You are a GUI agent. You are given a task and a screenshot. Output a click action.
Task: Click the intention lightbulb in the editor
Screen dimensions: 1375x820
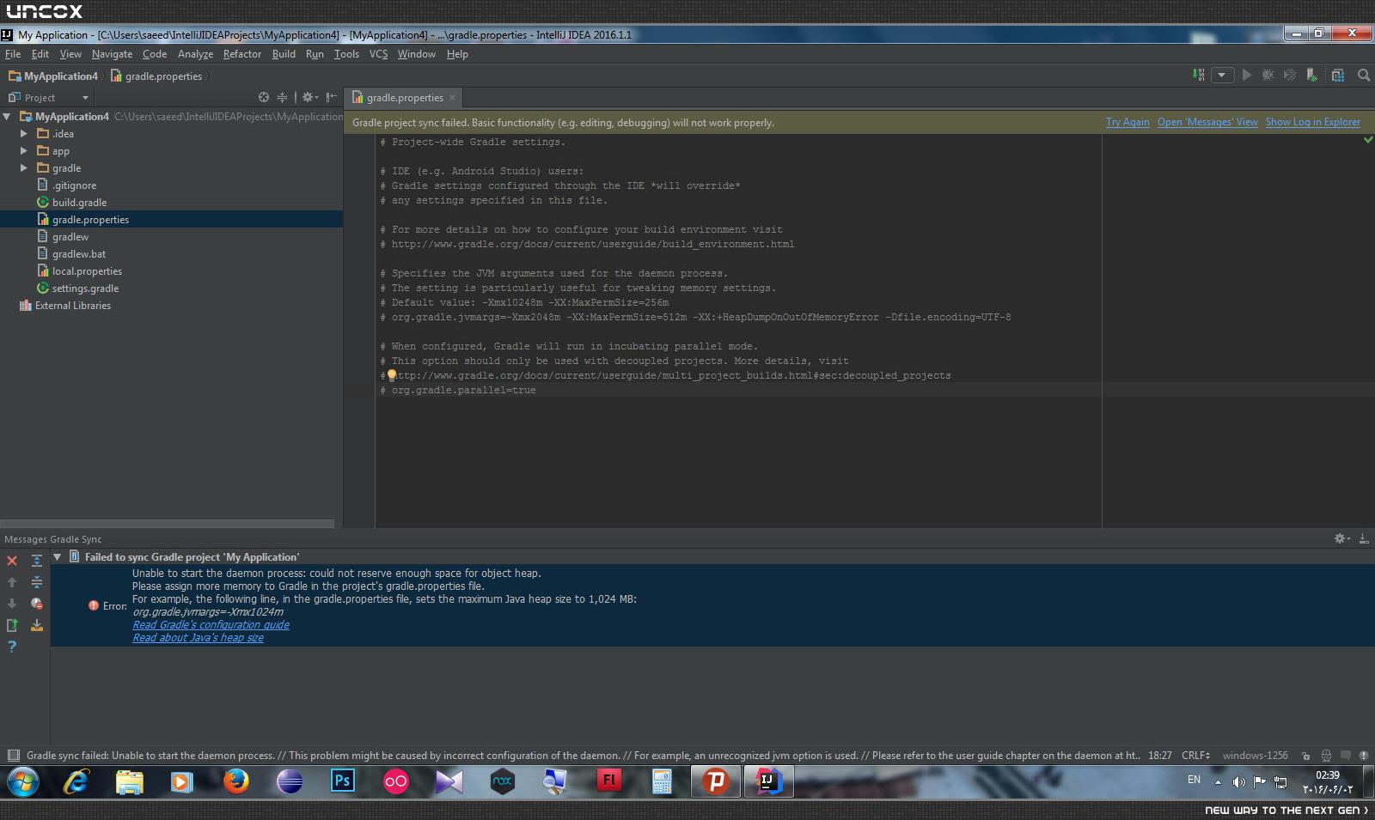point(391,374)
